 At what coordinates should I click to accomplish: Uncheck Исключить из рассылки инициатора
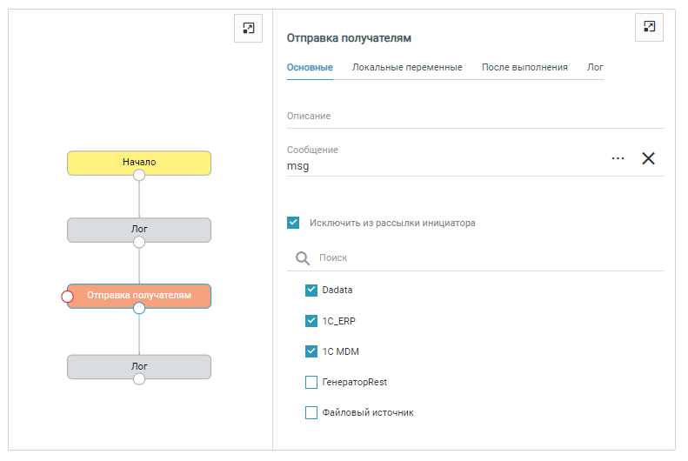tap(293, 223)
